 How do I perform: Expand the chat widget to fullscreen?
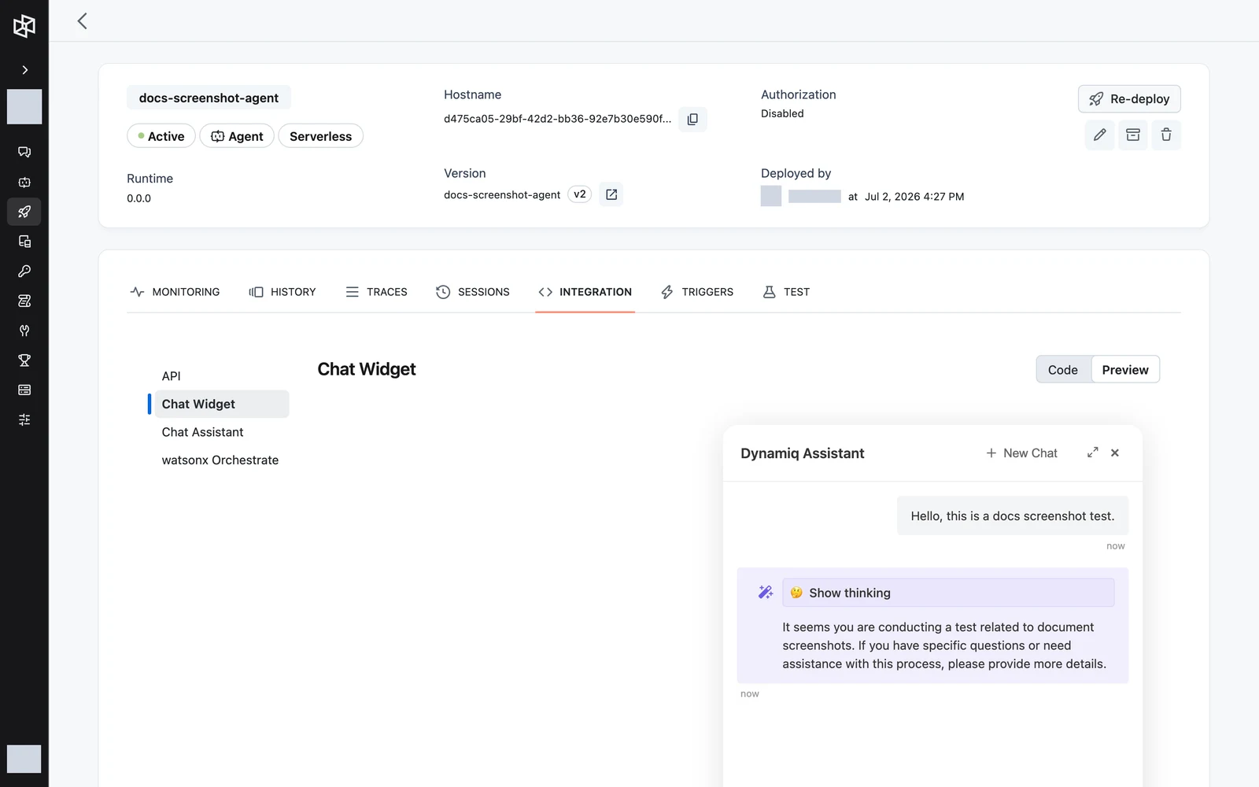(1093, 453)
